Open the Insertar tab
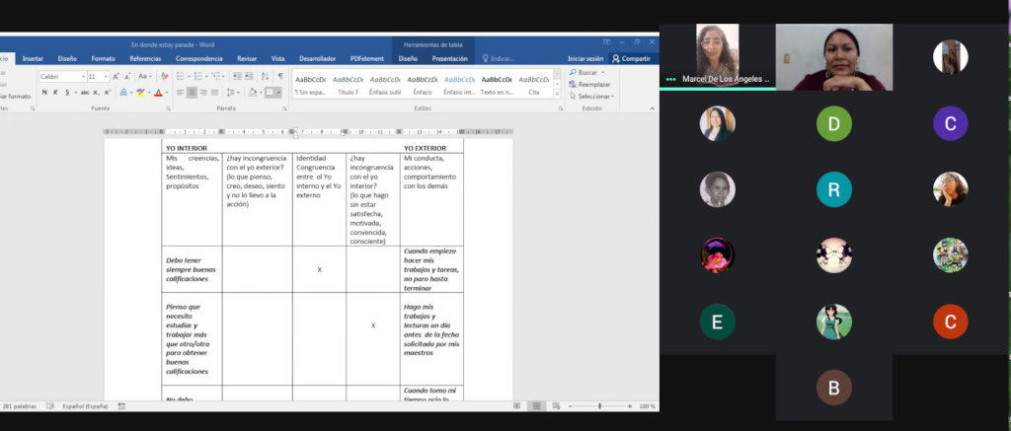 tap(33, 58)
